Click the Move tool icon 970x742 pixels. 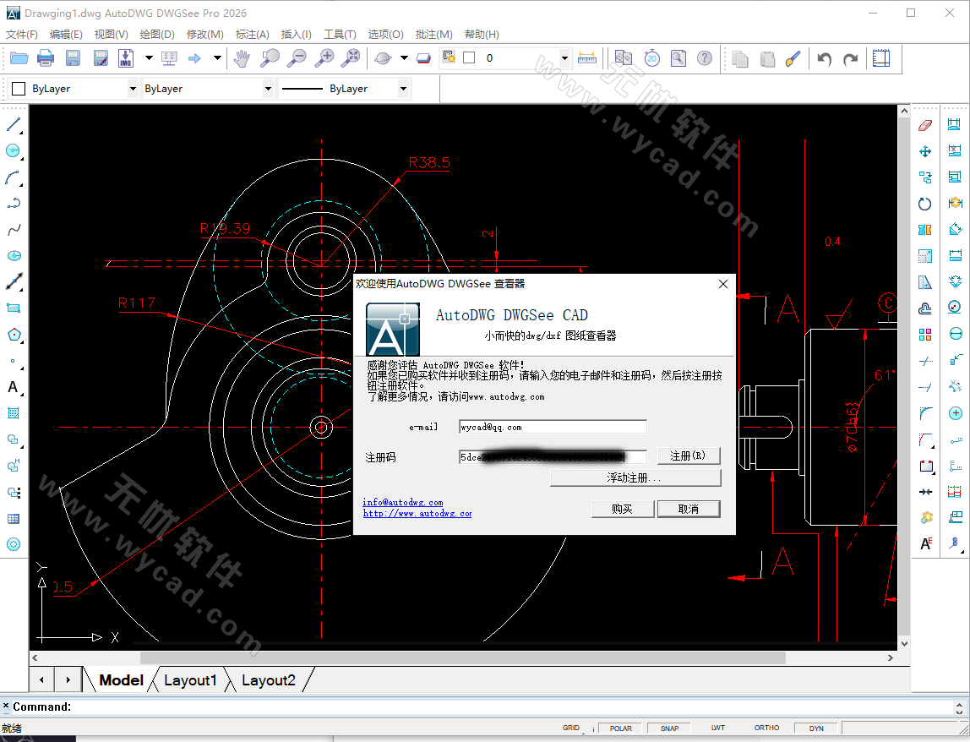(925, 151)
